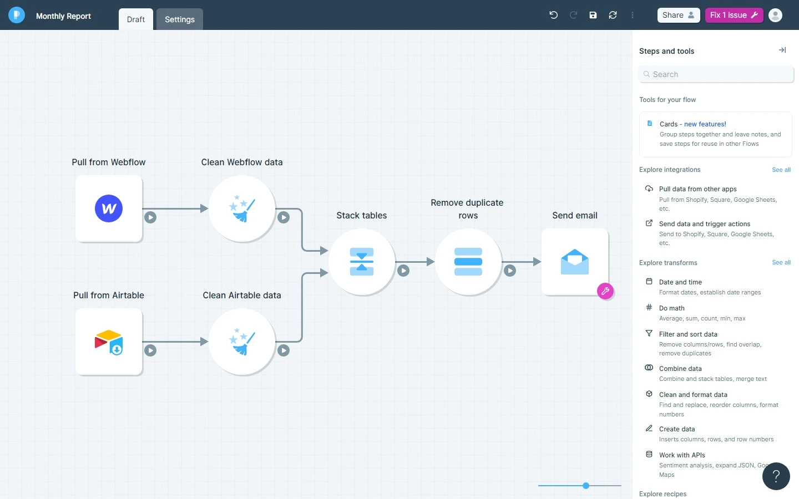Image resolution: width=799 pixels, height=499 pixels.
Task: Select the Clean Airtable data step
Action: [x=242, y=342]
